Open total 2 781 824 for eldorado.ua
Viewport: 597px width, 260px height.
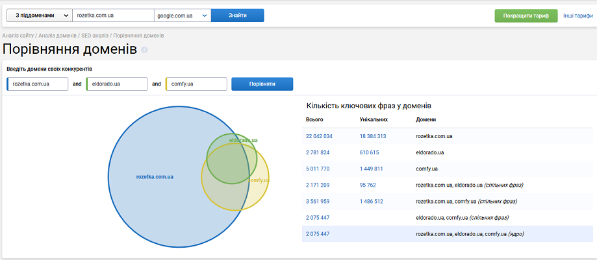coord(318,152)
